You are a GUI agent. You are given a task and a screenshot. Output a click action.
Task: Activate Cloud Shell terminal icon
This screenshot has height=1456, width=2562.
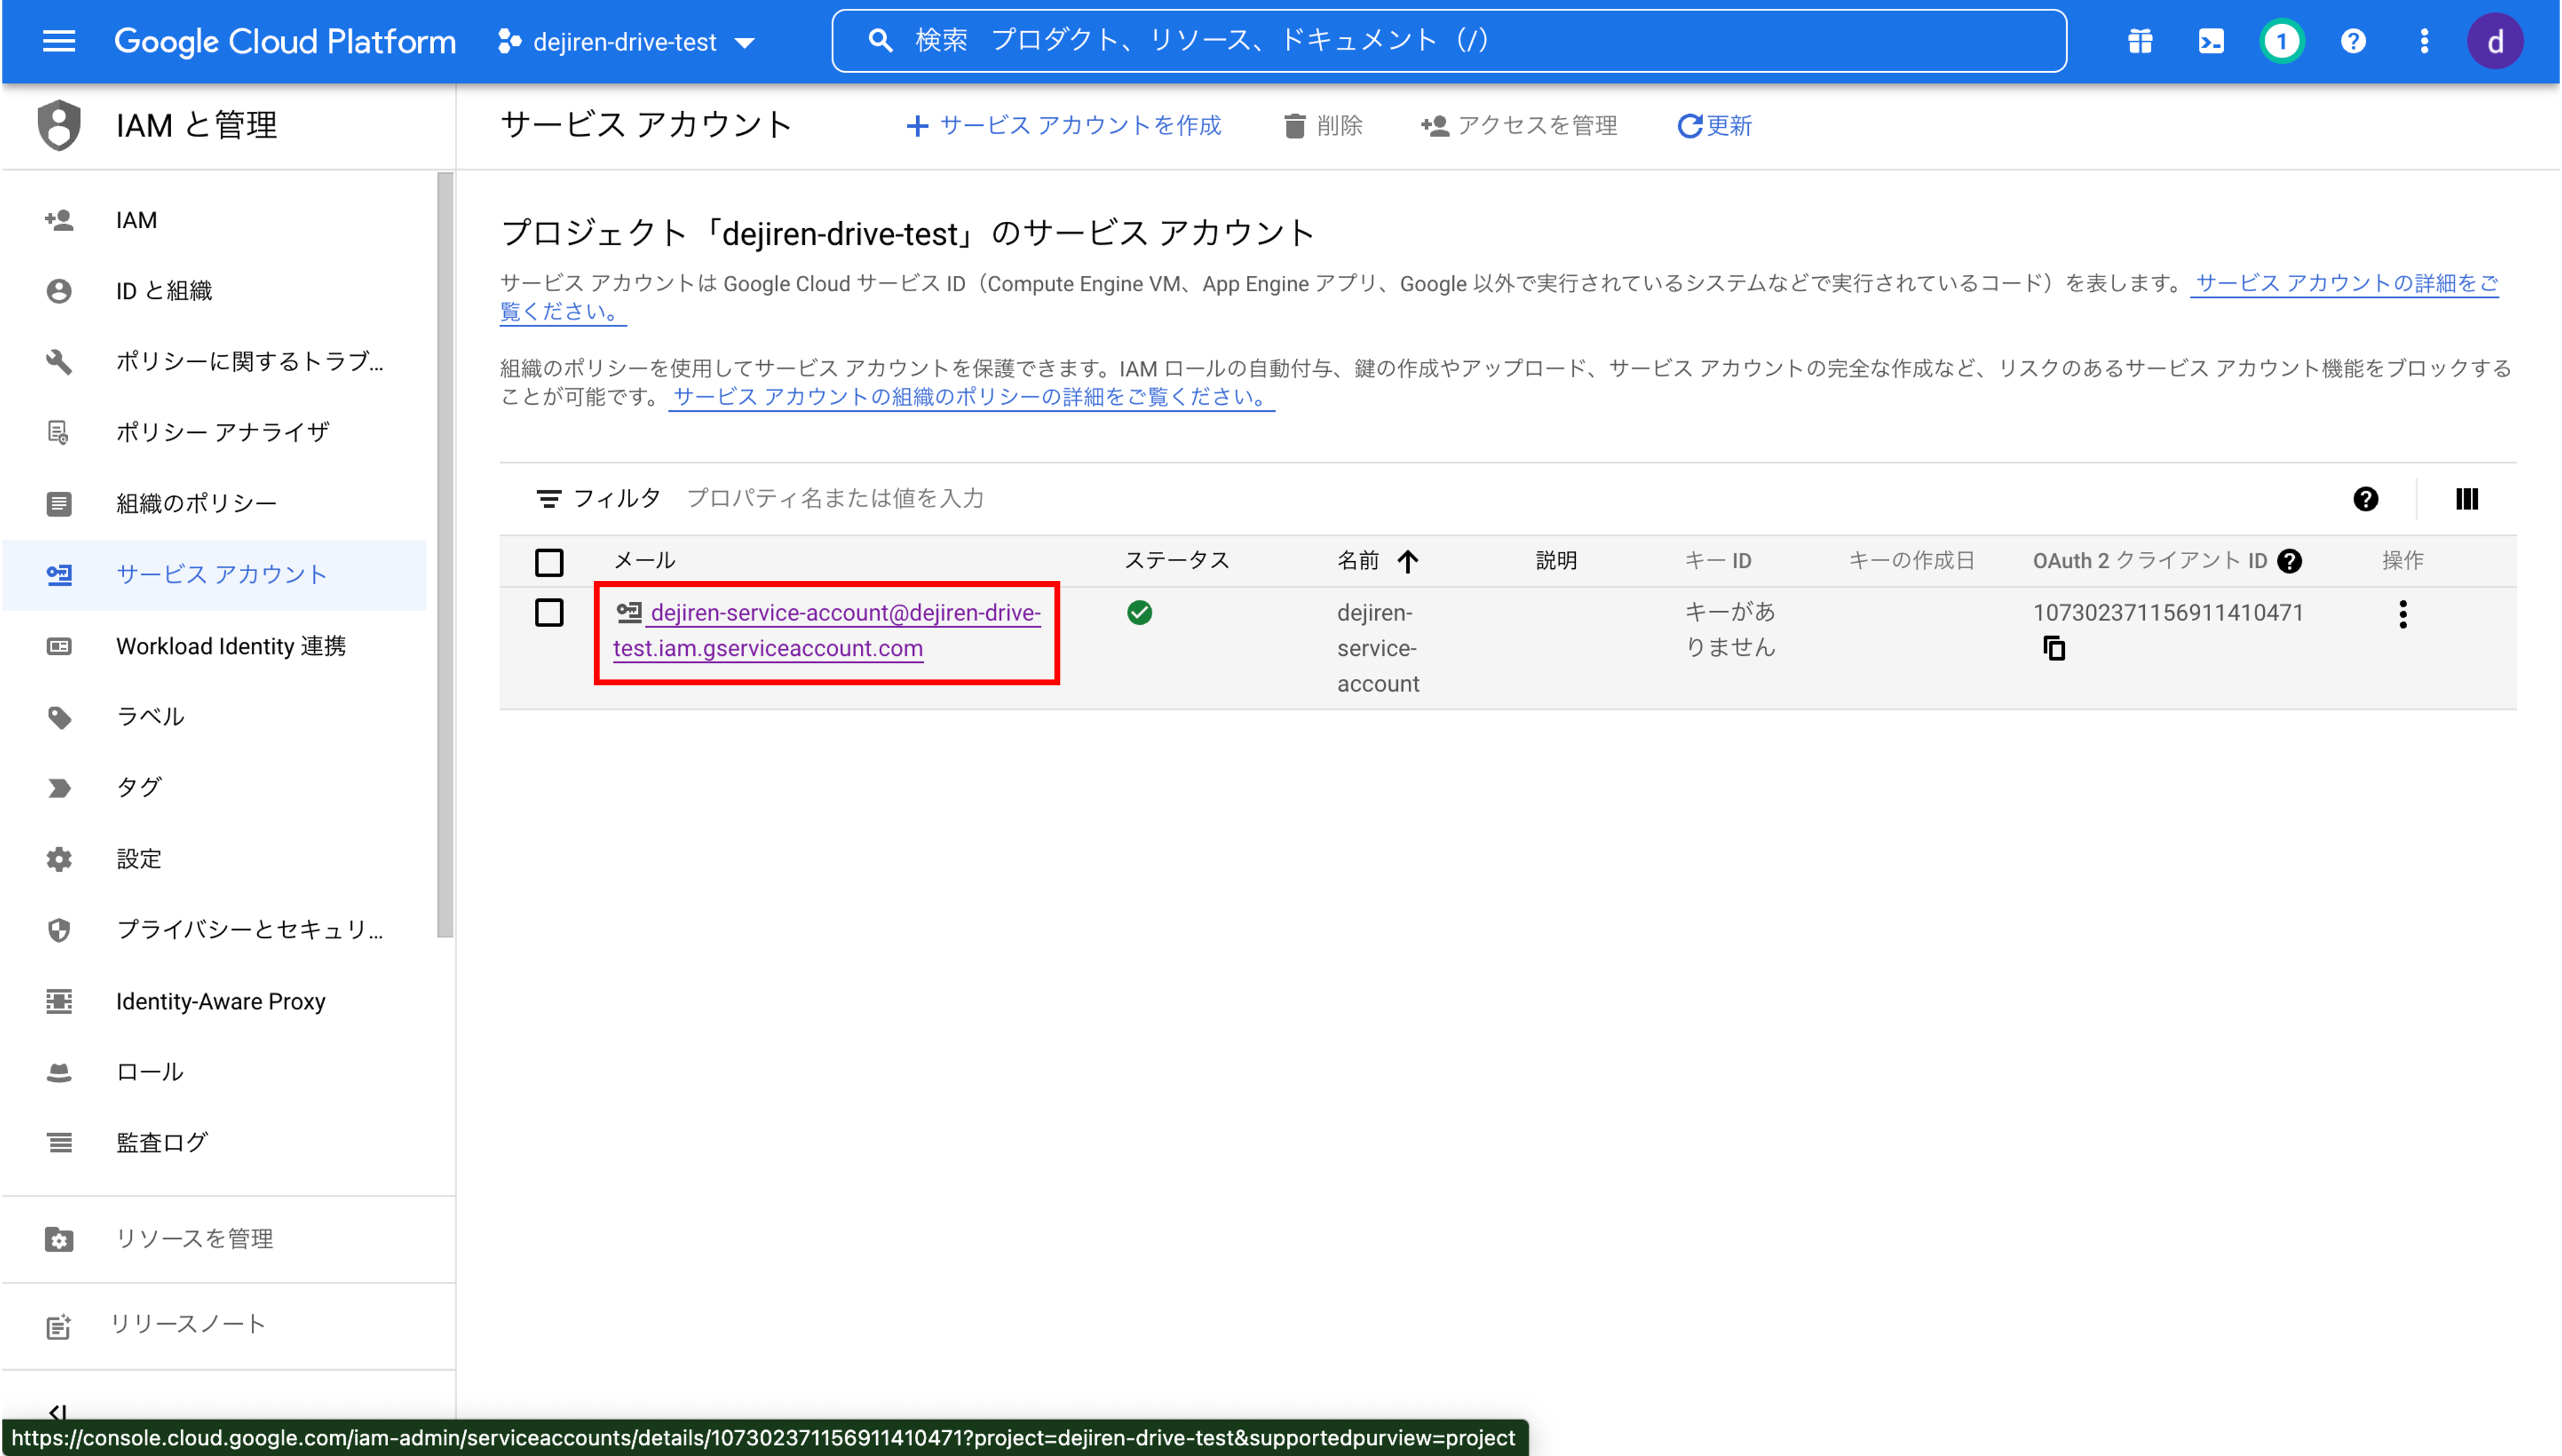click(x=2211, y=41)
